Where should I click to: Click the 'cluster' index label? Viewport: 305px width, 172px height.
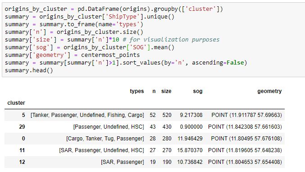16,103
